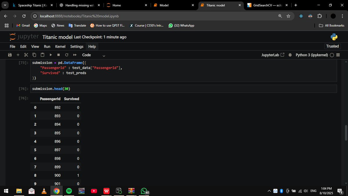Image resolution: width=348 pixels, height=196 pixels.
Task: Open the File menu
Action: [12, 46]
